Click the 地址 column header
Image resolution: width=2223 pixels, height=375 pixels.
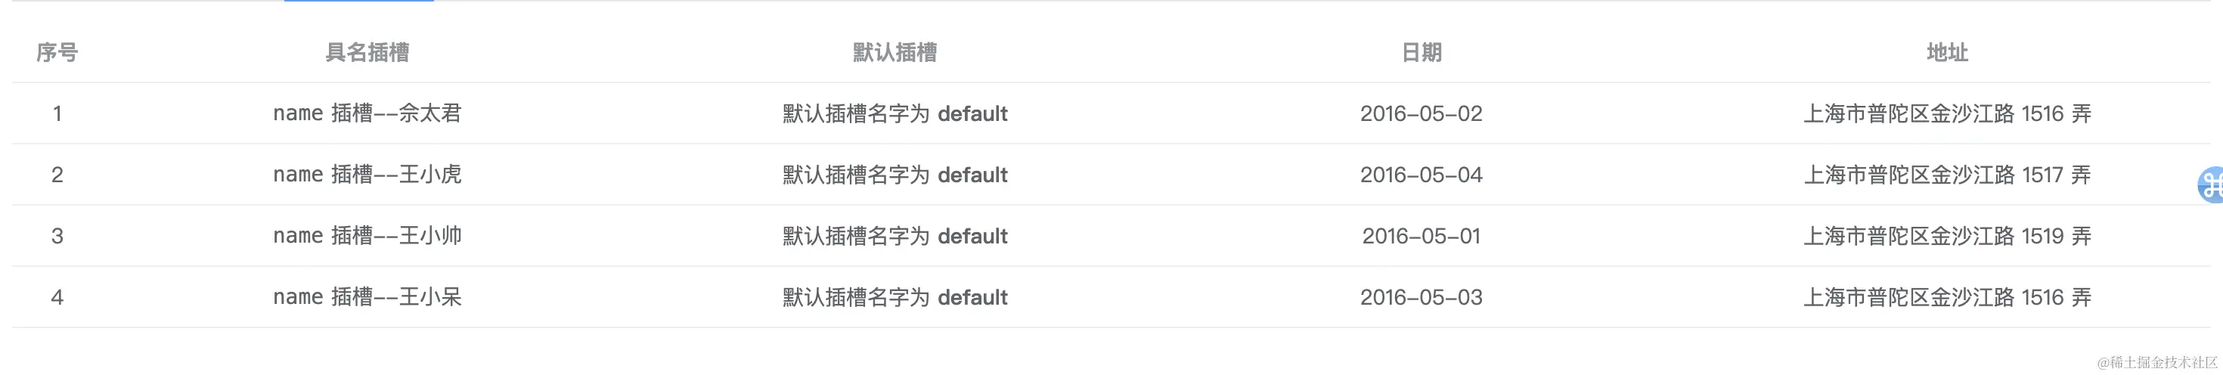[x=1947, y=53]
